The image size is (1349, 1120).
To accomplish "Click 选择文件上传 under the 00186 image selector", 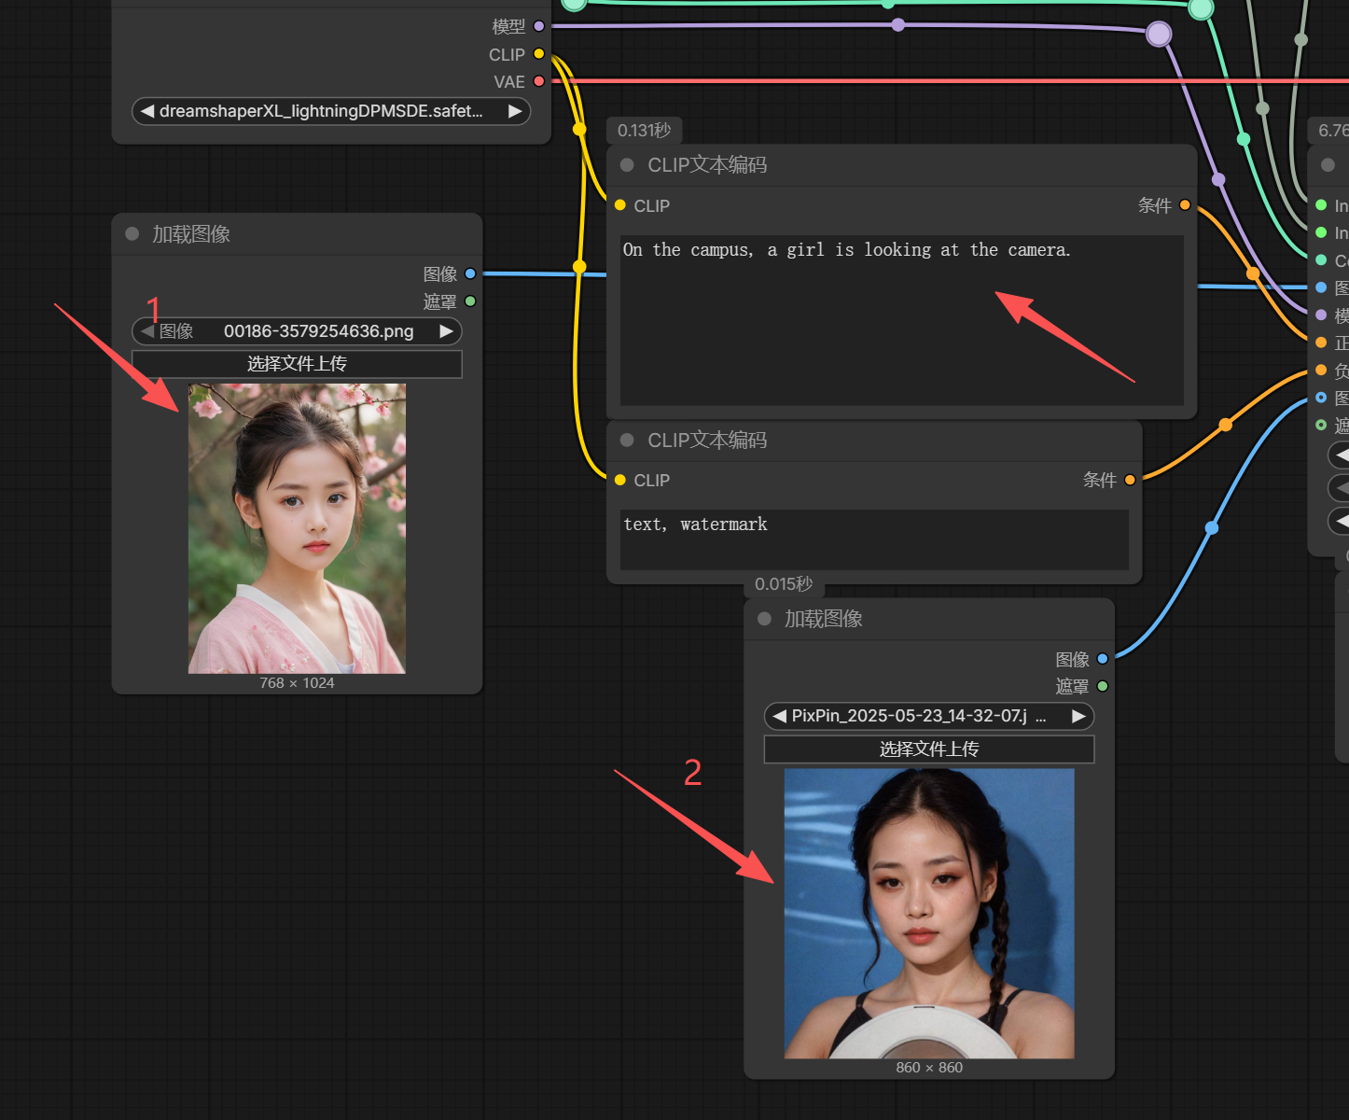I will [297, 363].
